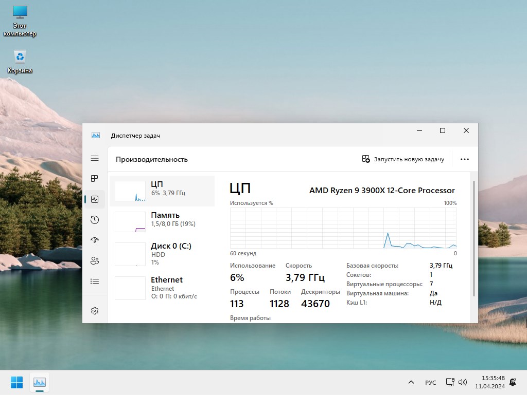Select the ЦП performance entry
The width and height of the screenshot is (527, 395).
162,191
